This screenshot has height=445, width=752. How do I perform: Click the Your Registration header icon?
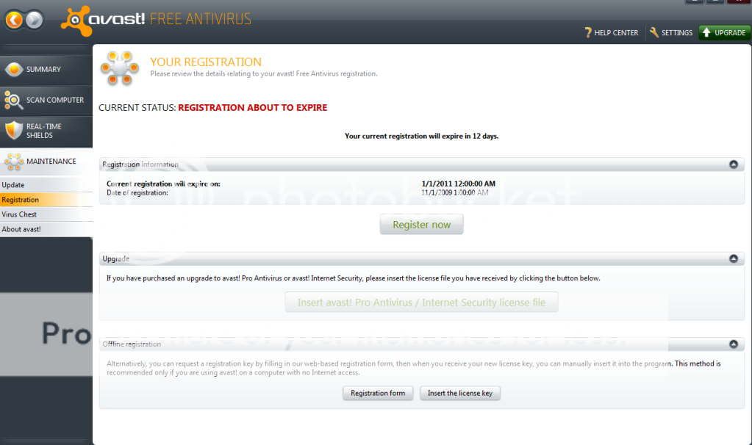(x=120, y=68)
